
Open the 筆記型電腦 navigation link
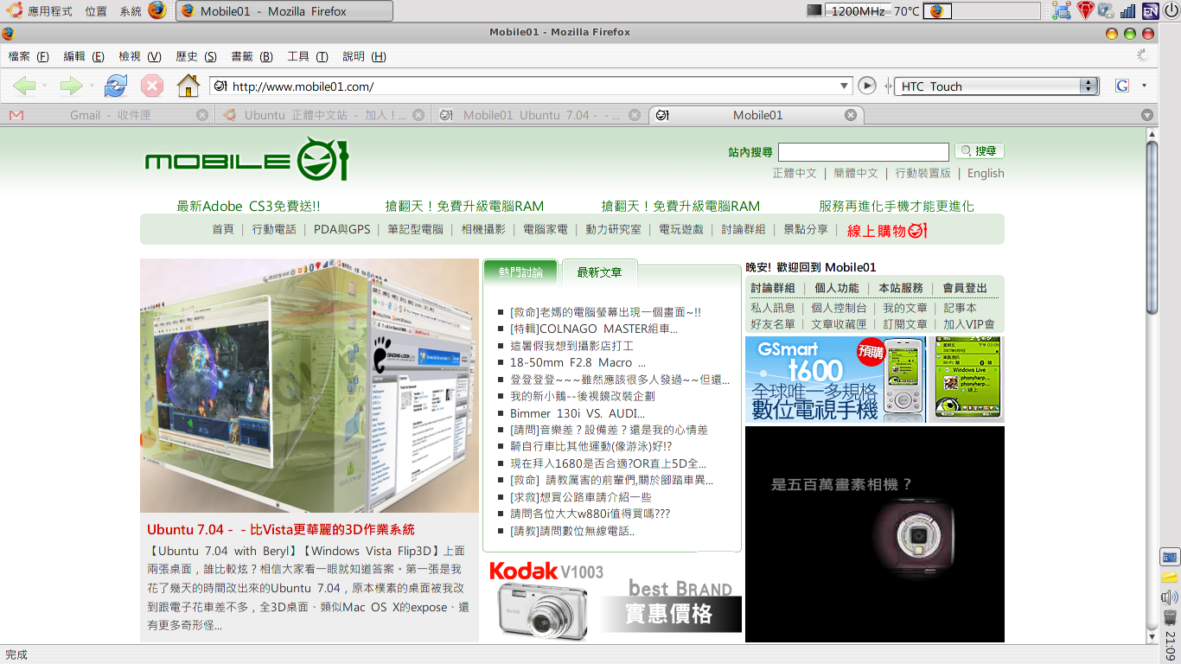click(415, 229)
